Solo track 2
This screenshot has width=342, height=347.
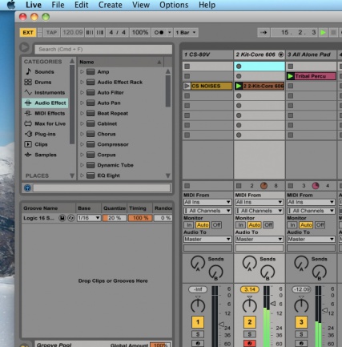(250, 334)
